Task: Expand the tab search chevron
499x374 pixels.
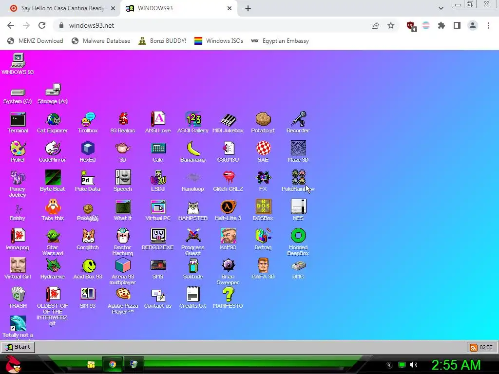Action: pos(441,8)
